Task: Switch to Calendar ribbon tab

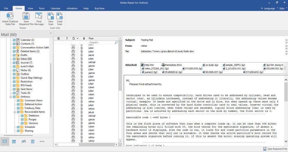Action: pos(55,8)
